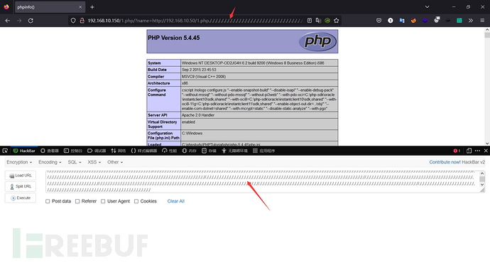Close the phpinfo() tab
Screen dimensions: 490x263
[x=80, y=7]
